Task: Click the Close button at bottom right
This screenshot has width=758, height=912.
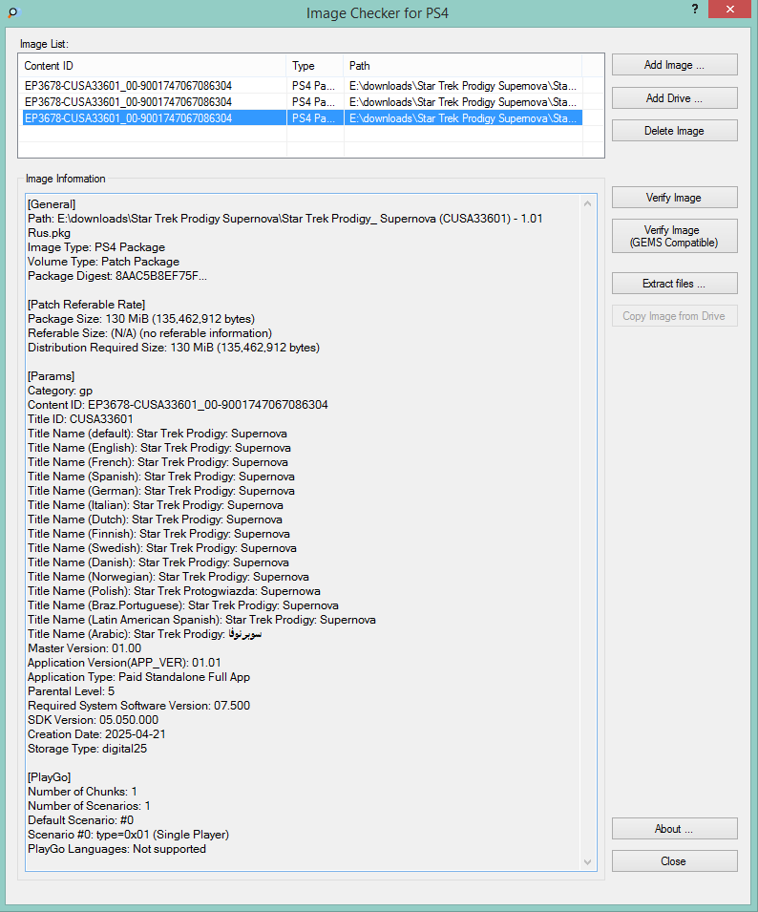Action: click(x=674, y=861)
